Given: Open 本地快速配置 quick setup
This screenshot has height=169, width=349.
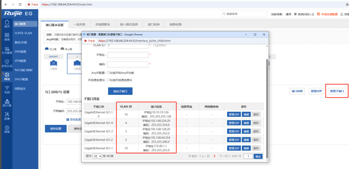Looking at the screenshot, I should [x=327, y=14].
